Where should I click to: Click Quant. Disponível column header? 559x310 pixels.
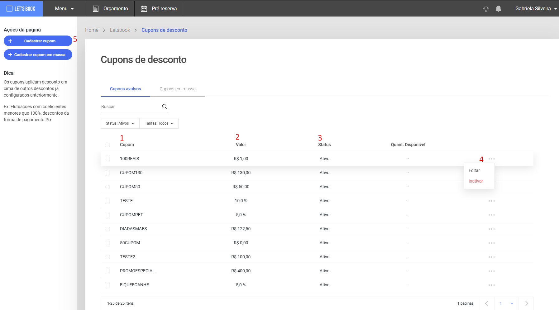(408, 145)
